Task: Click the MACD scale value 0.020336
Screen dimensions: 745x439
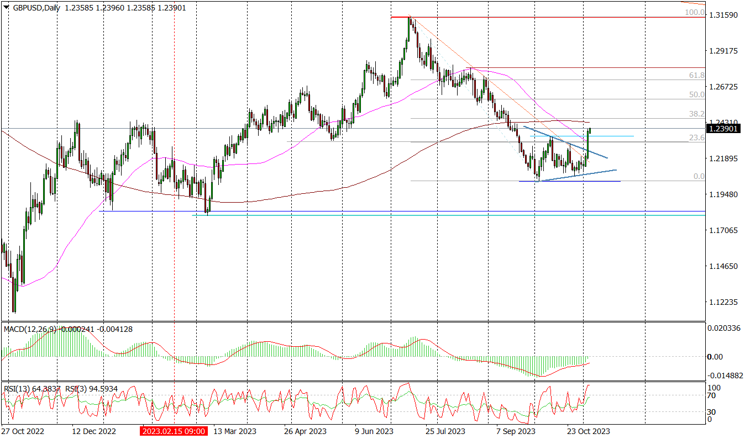Action: coord(725,328)
